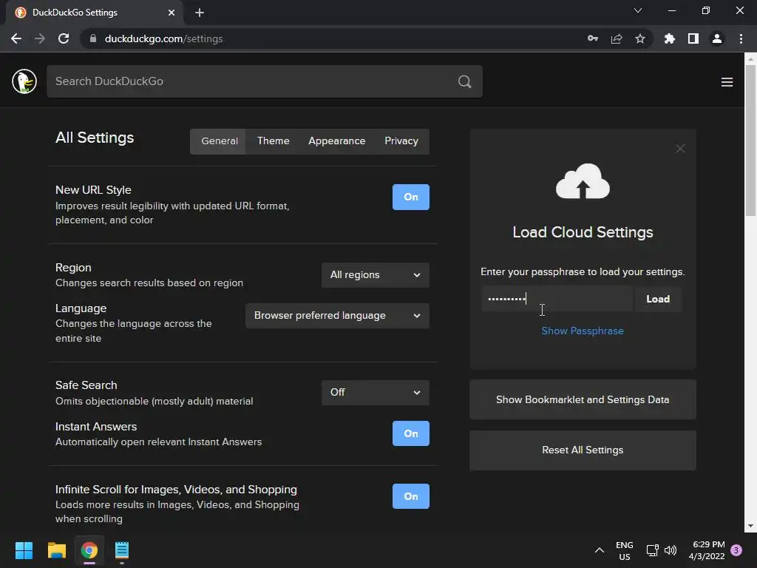Bookmark this page with star icon
The height and width of the screenshot is (568, 757).
pyautogui.click(x=639, y=38)
